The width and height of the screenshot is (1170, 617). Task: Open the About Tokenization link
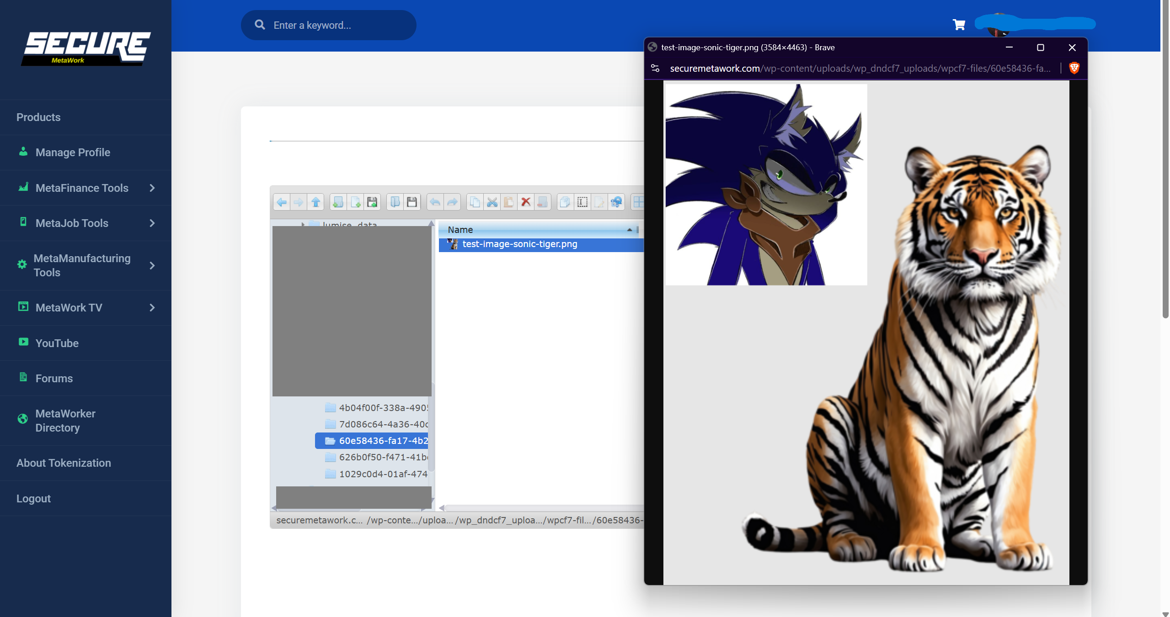(x=64, y=463)
